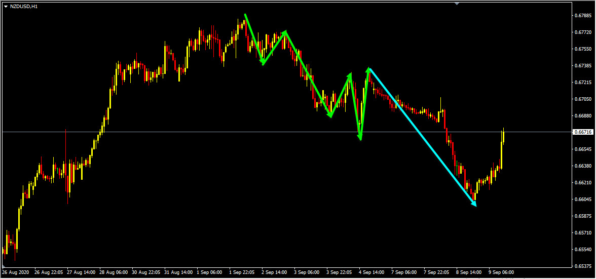Click the 2 Sep 14:00 time label
Viewport: 596px width, 279px height.
pos(275,272)
